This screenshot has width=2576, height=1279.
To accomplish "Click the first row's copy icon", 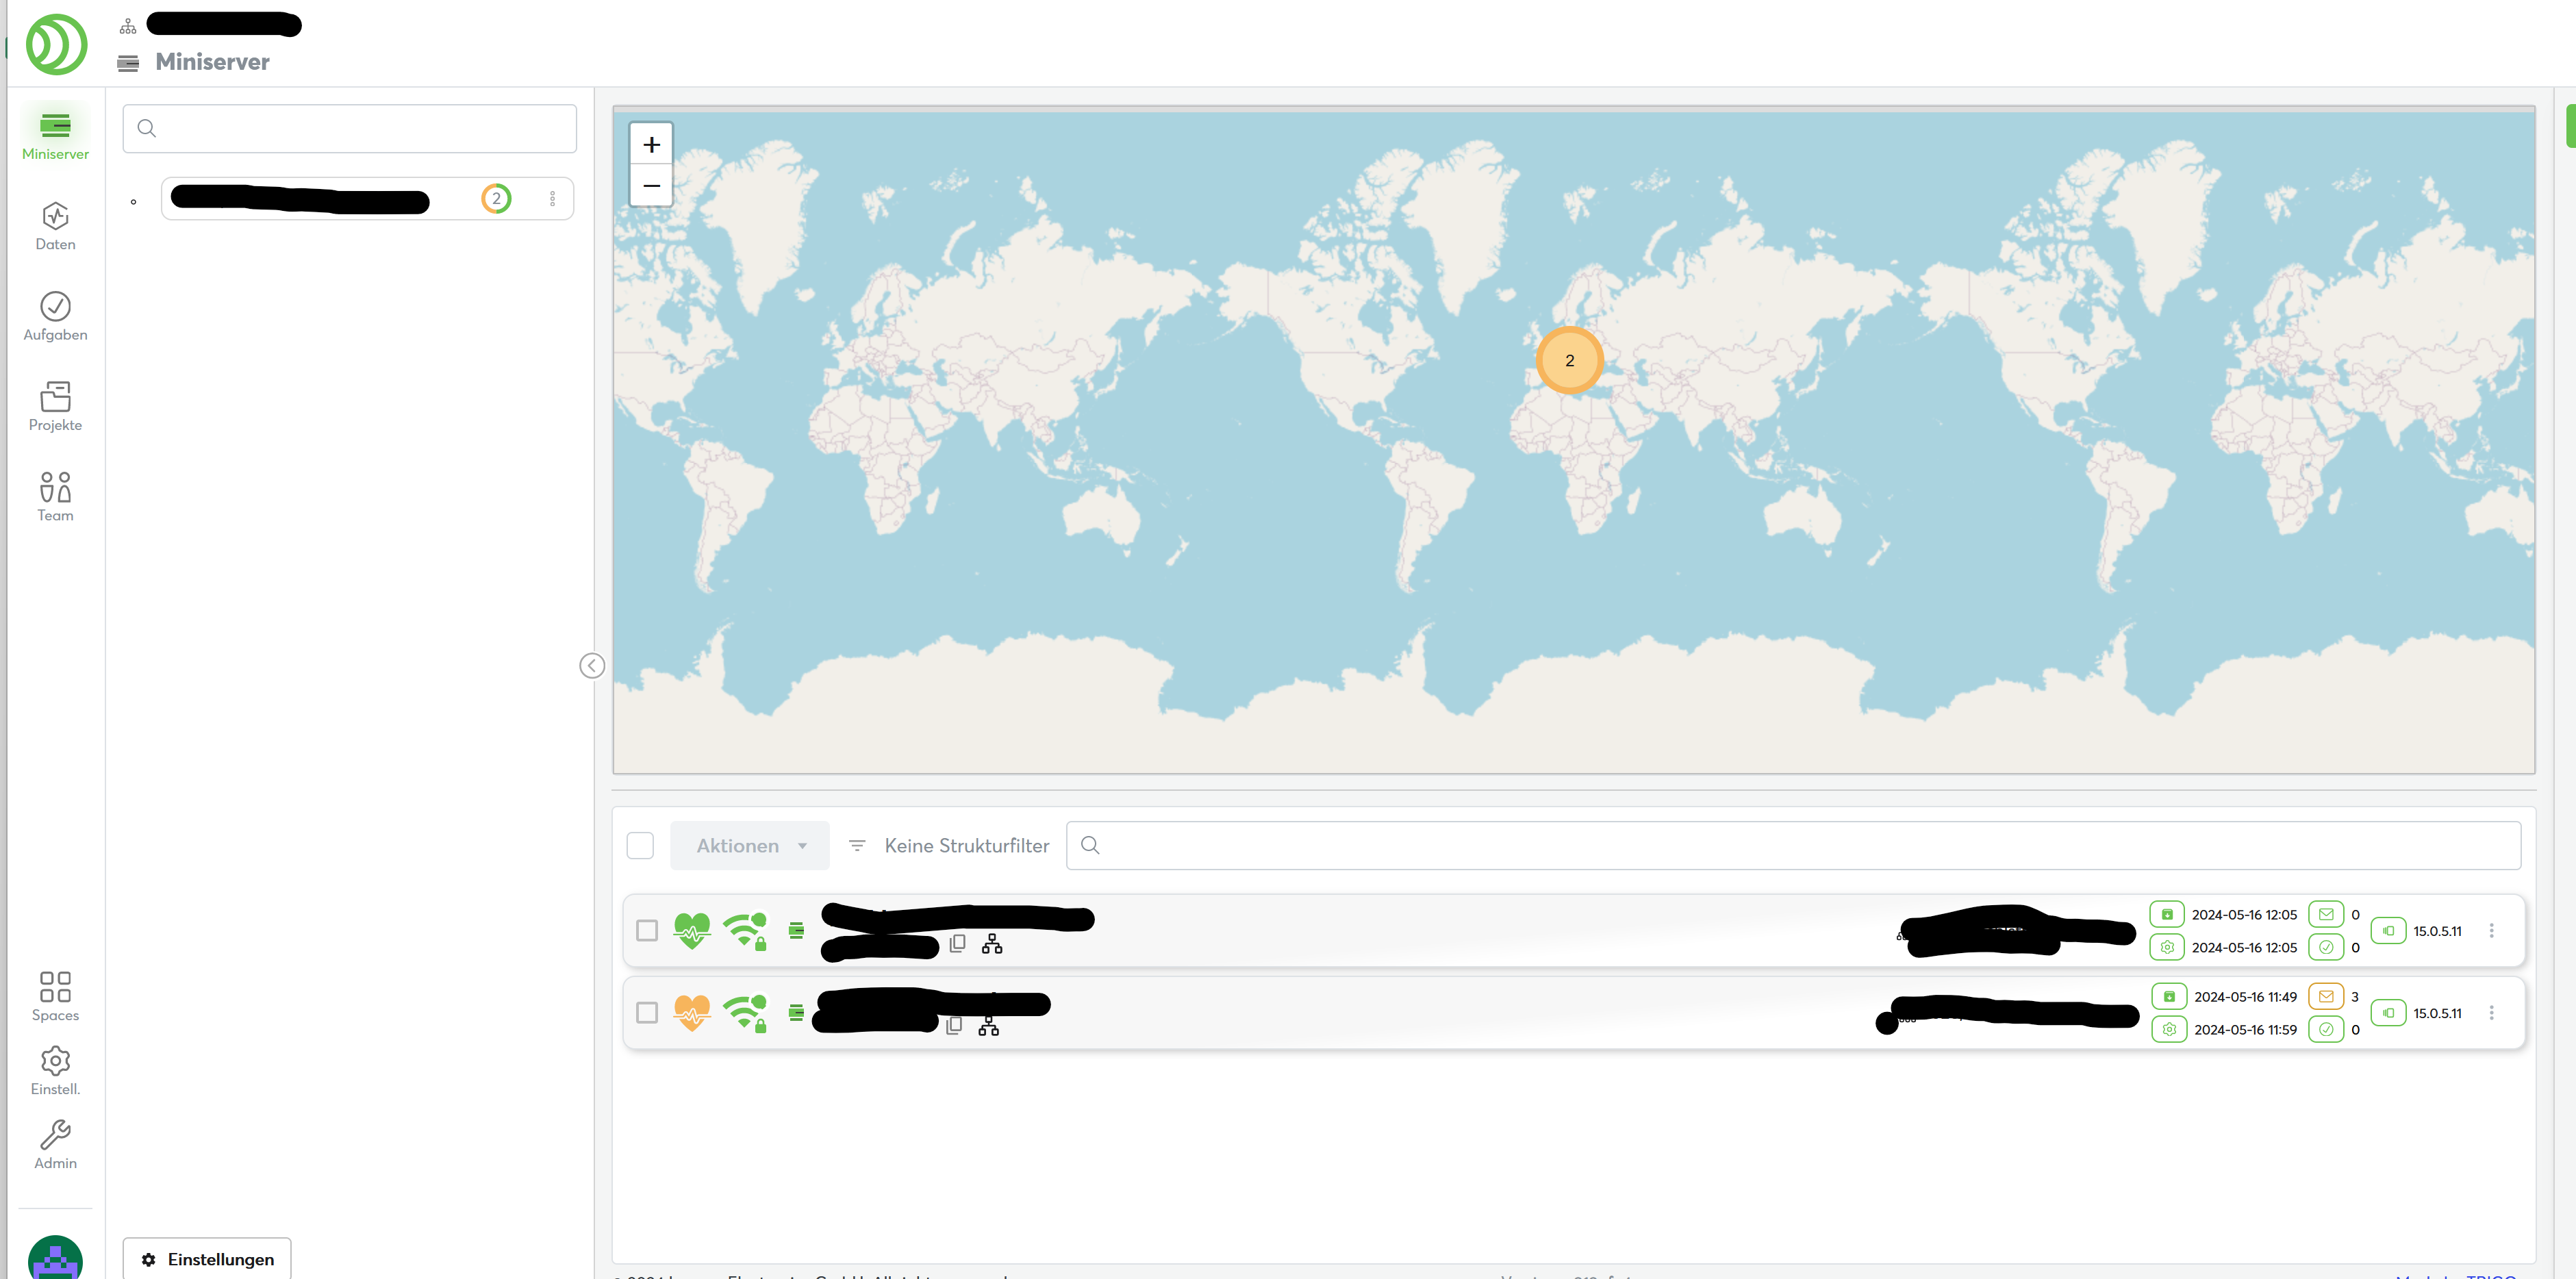I will tap(957, 943).
